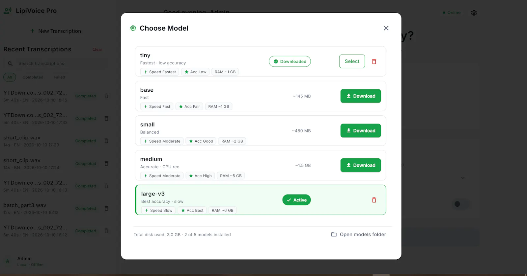Open batch_part3.wav transcription

pyautogui.click(x=36, y=208)
